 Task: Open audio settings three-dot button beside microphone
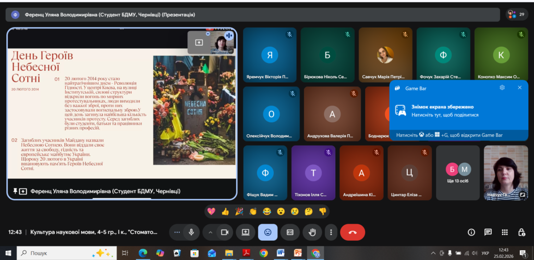[177, 232]
